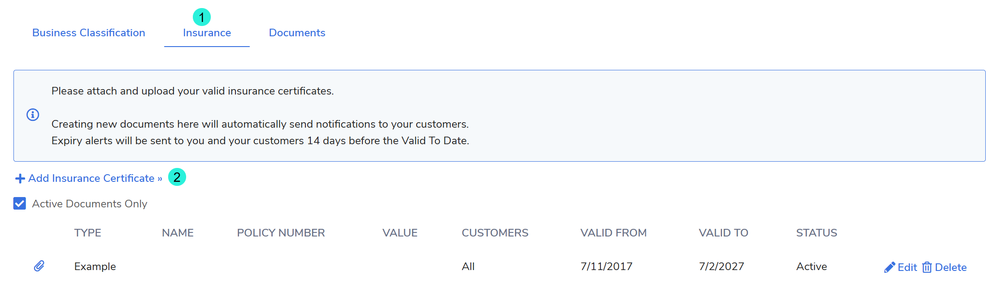Click the teal step 2 marker

tap(177, 177)
